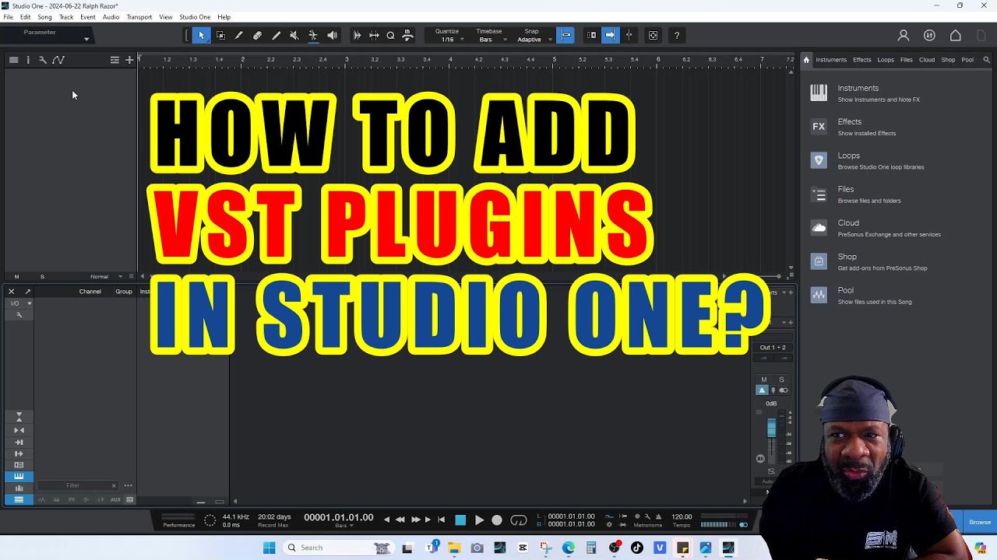The image size is (997, 560).
Task: Toggle the Snap to grid button
Action: [x=565, y=35]
